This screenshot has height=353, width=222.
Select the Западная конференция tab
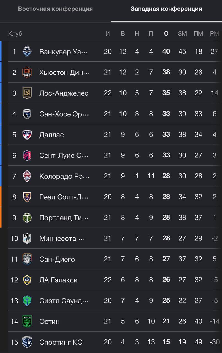click(166, 9)
